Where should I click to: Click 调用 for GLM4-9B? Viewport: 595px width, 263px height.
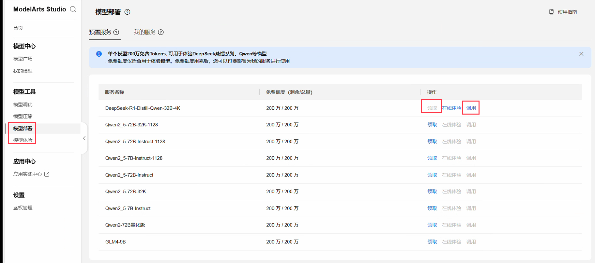pyautogui.click(x=471, y=242)
